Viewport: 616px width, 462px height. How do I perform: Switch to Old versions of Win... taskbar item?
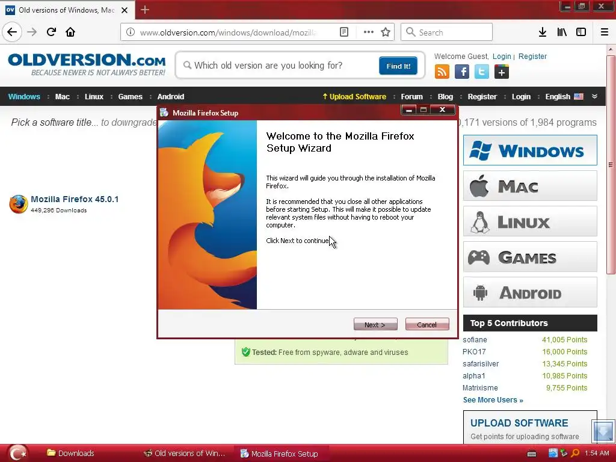click(184, 454)
